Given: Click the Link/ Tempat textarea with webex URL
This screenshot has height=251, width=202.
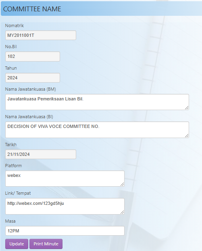Looking at the screenshot, I should point(65,206).
